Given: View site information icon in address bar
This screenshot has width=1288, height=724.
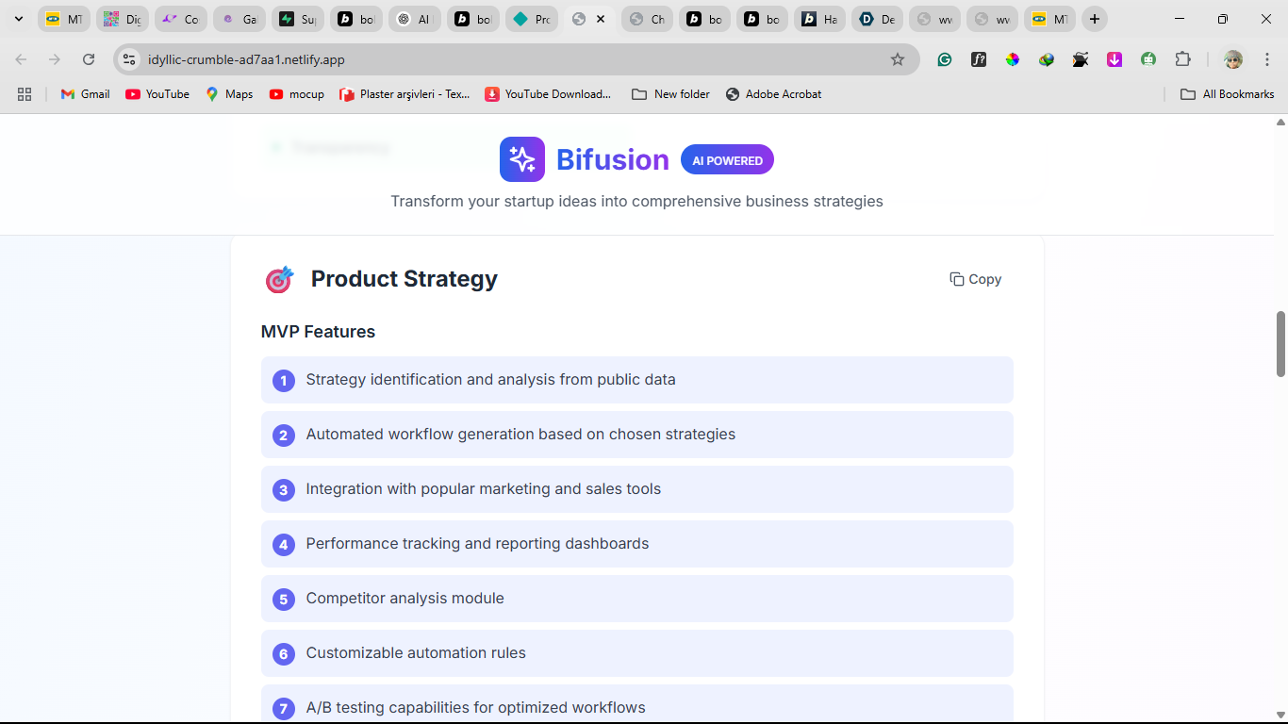Looking at the screenshot, I should (x=129, y=59).
